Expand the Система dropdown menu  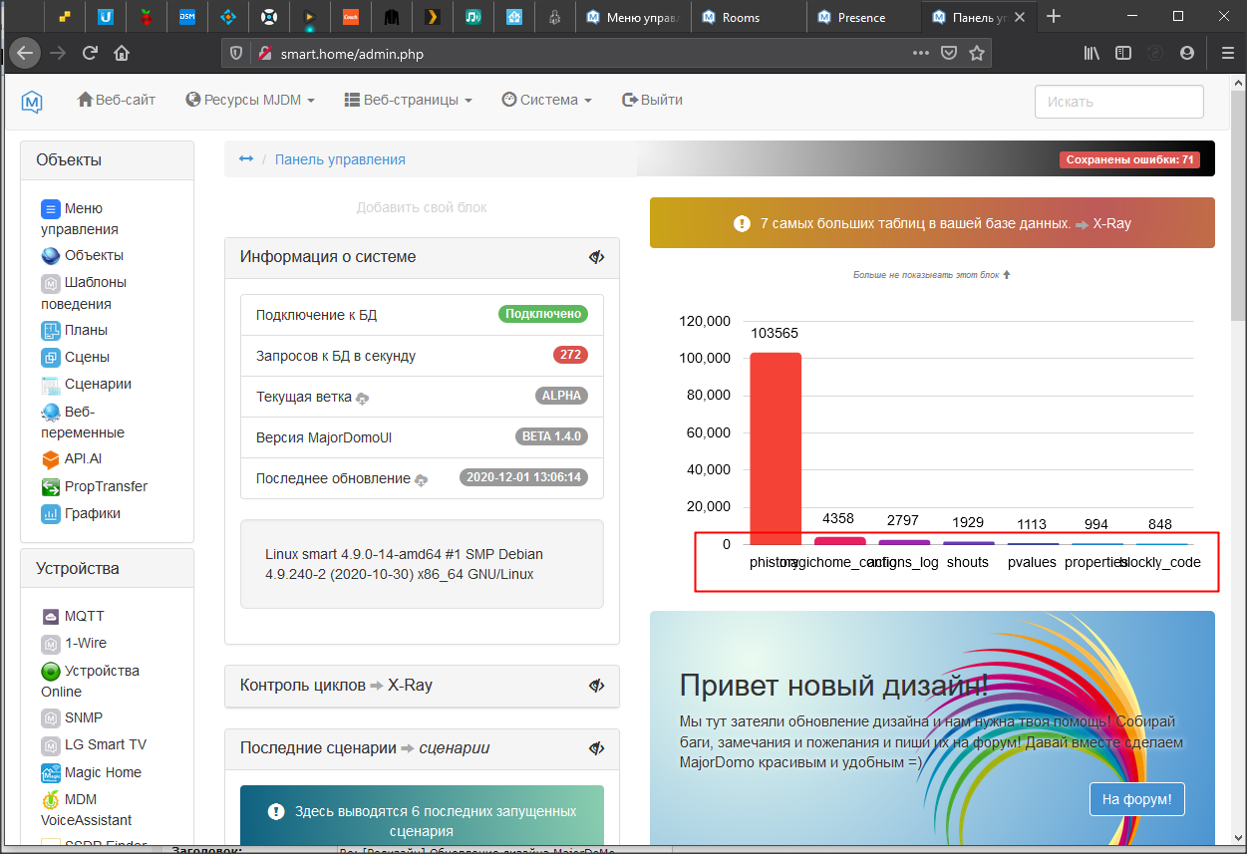(x=547, y=100)
